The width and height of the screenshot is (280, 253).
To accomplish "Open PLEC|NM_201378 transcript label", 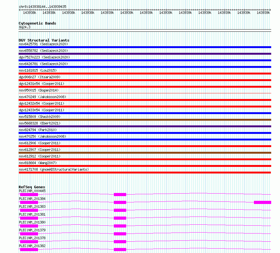I will click(x=32, y=238).
